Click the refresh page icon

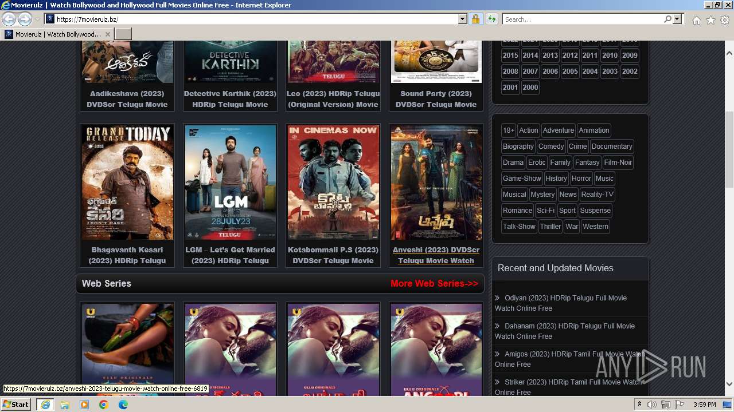pyautogui.click(x=491, y=19)
